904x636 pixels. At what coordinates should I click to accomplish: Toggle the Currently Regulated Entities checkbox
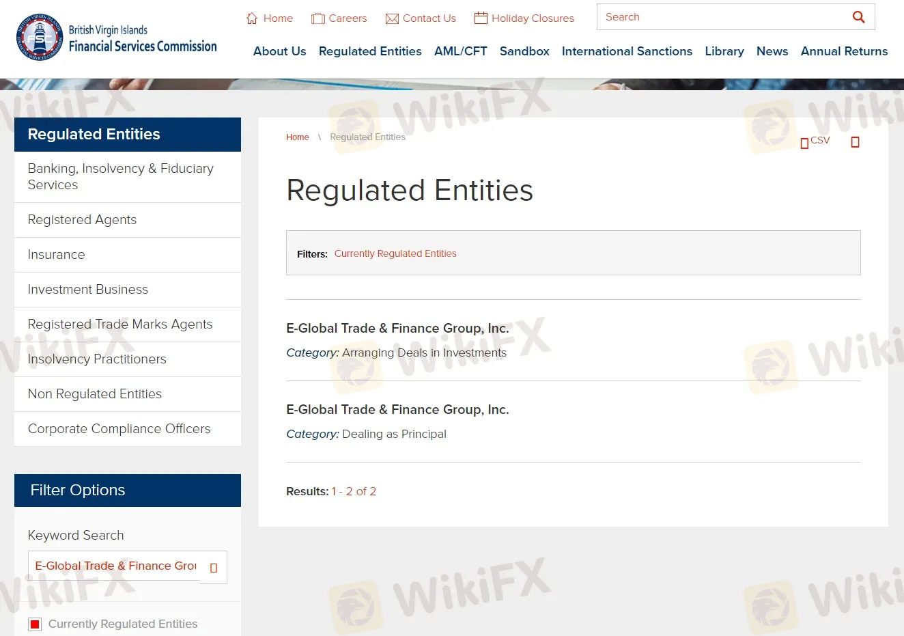click(x=35, y=624)
